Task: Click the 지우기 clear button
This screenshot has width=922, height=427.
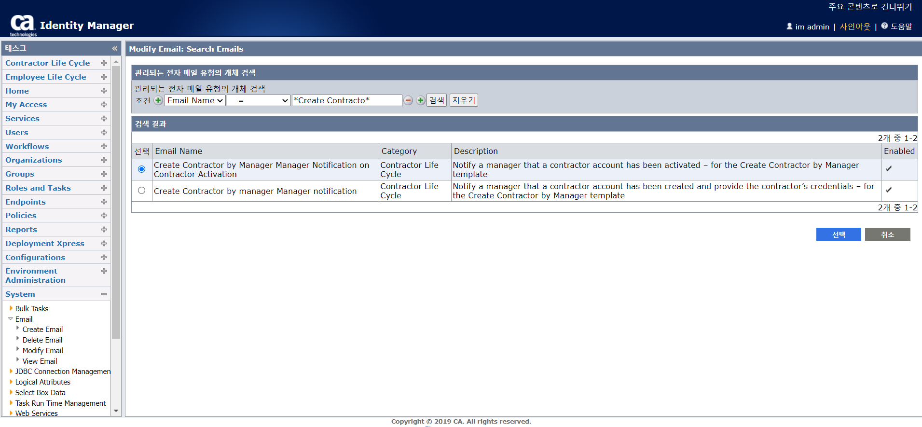Action: (464, 100)
